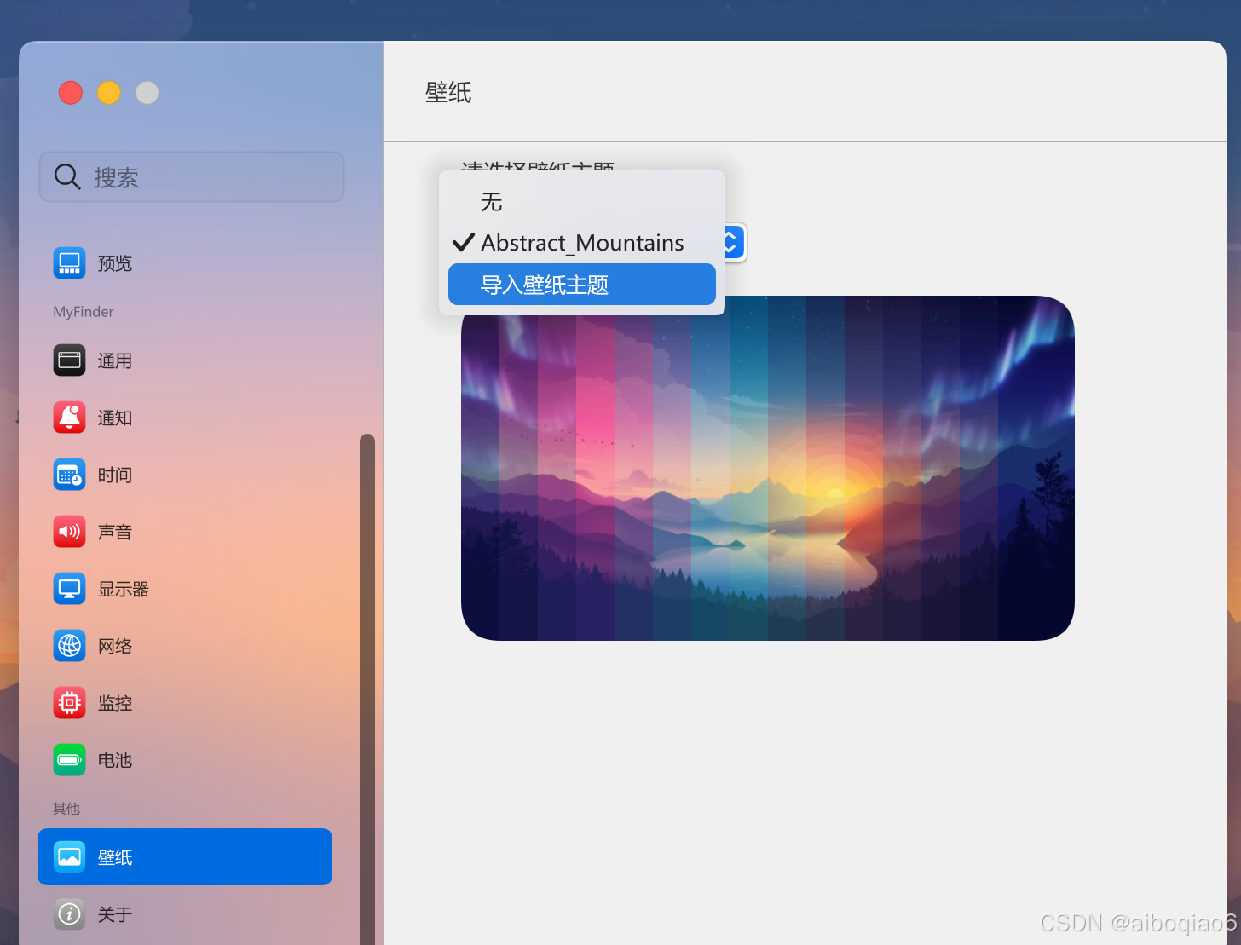
Task: Click the Abstract Mountains wallpaper preview image
Action: coord(767,477)
